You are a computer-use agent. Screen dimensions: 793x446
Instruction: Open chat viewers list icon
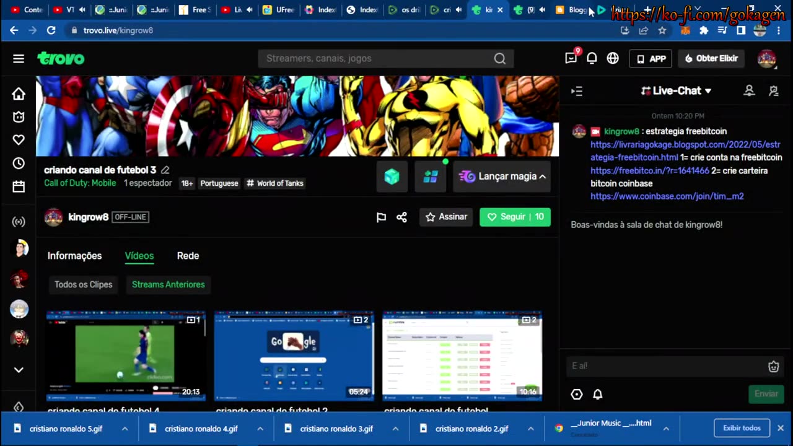tap(749, 91)
